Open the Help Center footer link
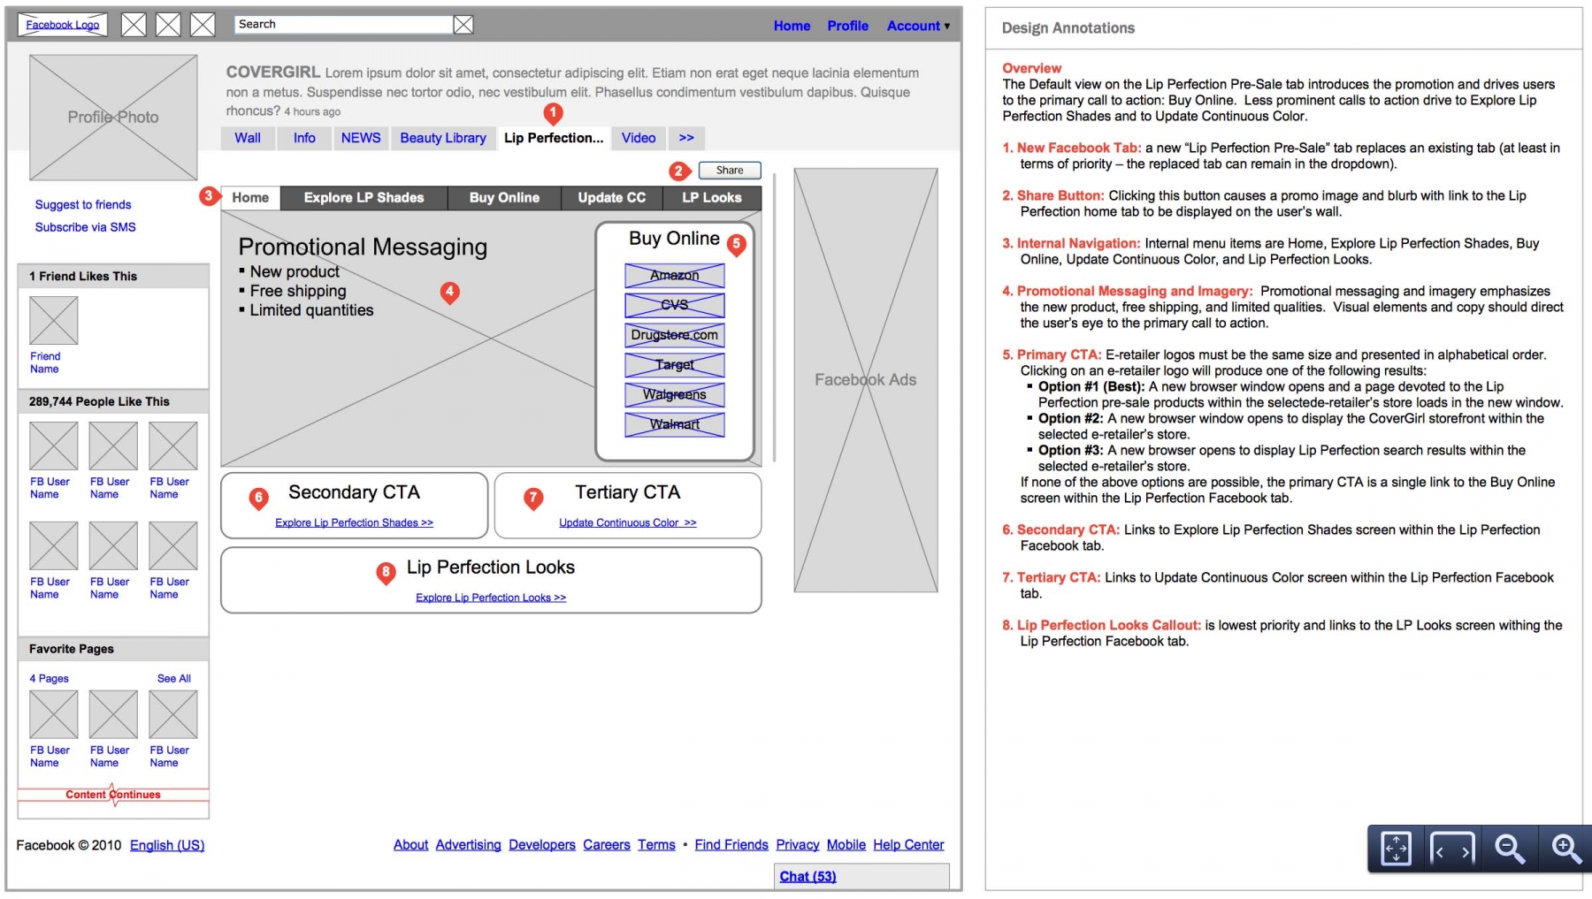The height and width of the screenshot is (899, 1592). click(908, 845)
